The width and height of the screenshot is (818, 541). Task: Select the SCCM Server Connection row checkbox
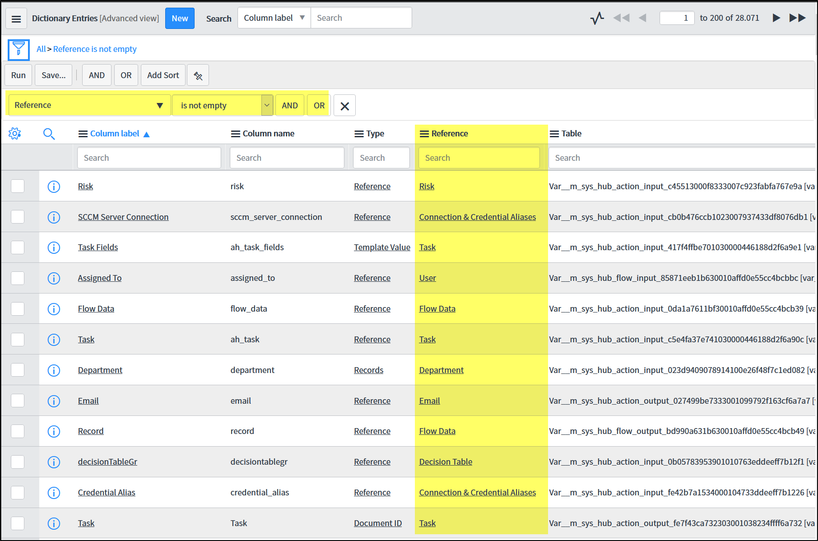click(x=18, y=217)
